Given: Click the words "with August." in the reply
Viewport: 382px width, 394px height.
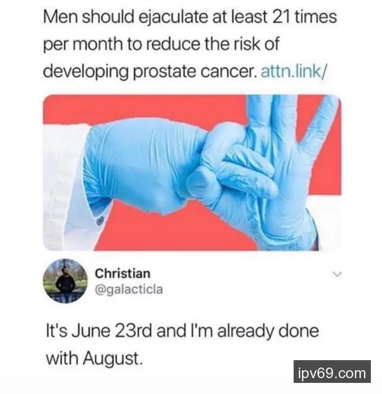Looking at the screenshot, I should point(94,359).
